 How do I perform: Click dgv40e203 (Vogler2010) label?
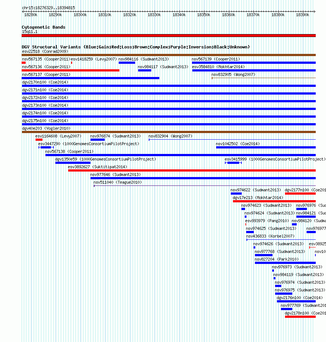coord(46,128)
